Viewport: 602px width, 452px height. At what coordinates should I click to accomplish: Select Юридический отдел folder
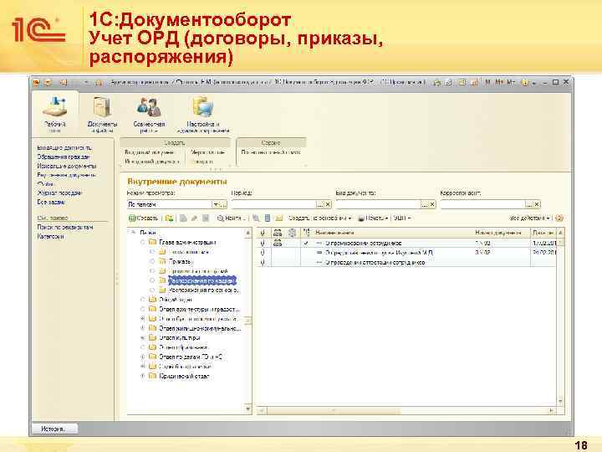click(x=184, y=377)
